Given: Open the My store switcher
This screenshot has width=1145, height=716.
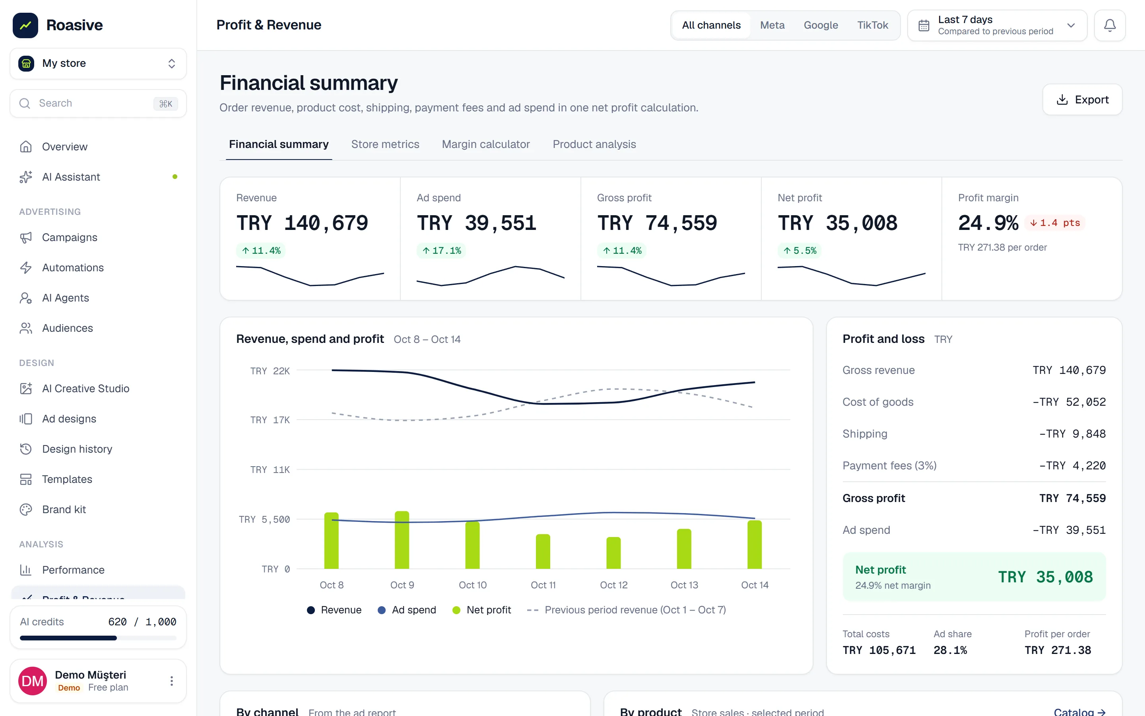Looking at the screenshot, I should click(x=98, y=64).
